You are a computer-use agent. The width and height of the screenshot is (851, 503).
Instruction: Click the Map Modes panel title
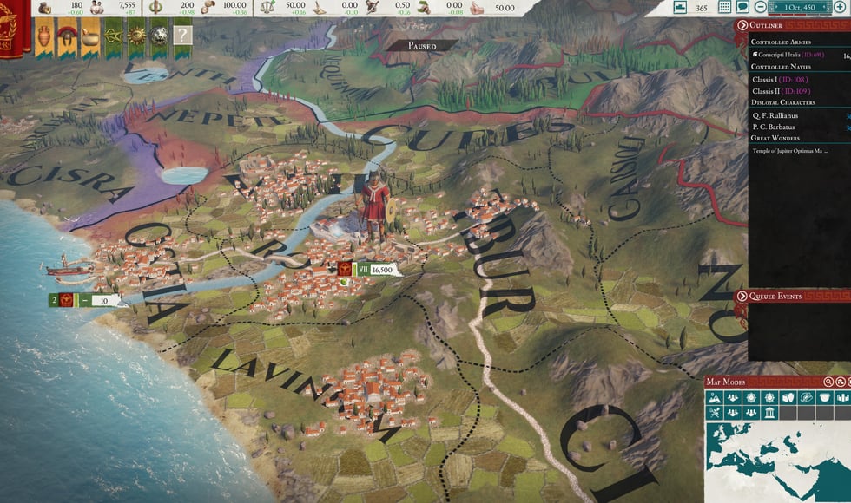[726, 382]
